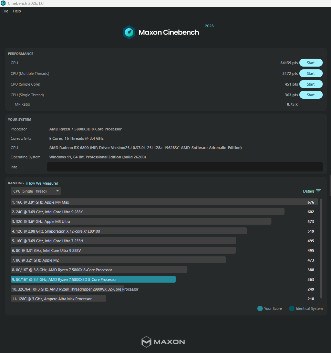The image size is (331, 353).
Task: Select the Apple M4 Max ranking row
Action: [x=164, y=202]
